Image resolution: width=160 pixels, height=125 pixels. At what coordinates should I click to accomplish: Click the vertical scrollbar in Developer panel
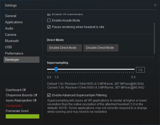pyautogui.click(x=154, y=38)
